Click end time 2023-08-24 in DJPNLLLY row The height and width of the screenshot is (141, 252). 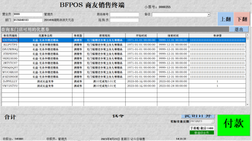coord(173,81)
